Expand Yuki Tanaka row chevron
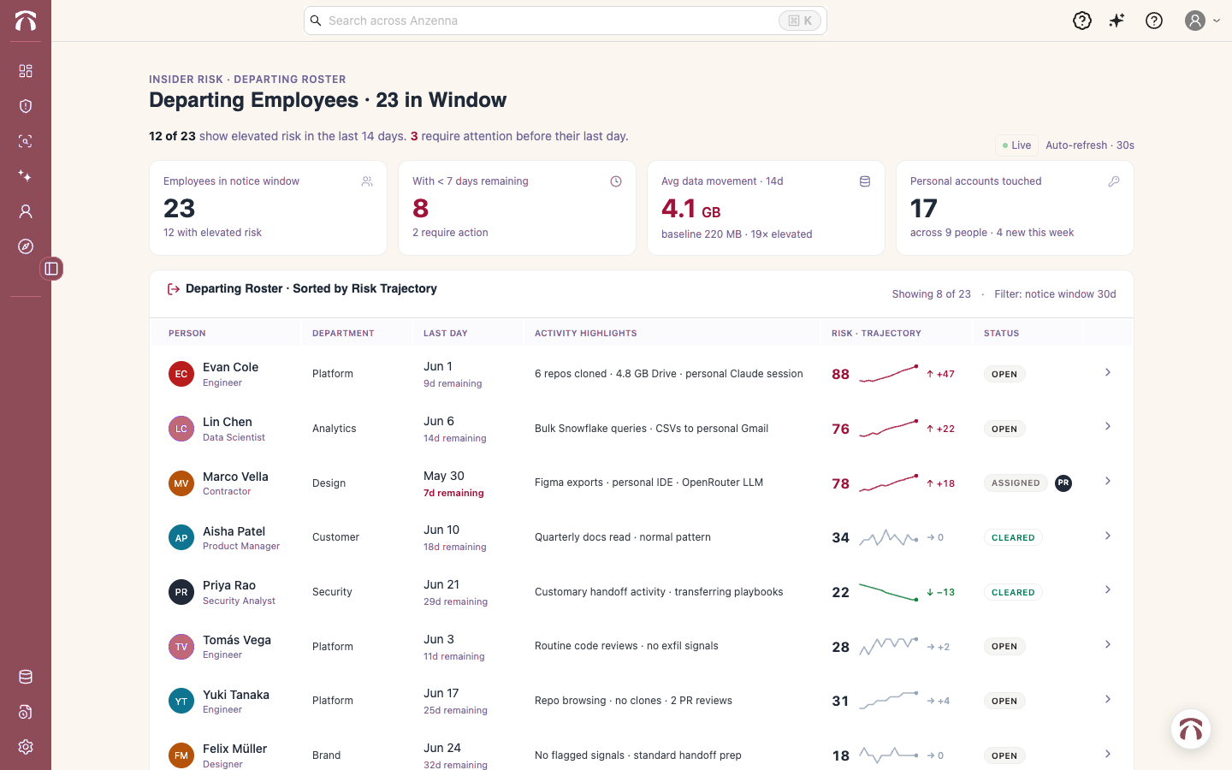 coord(1108,699)
